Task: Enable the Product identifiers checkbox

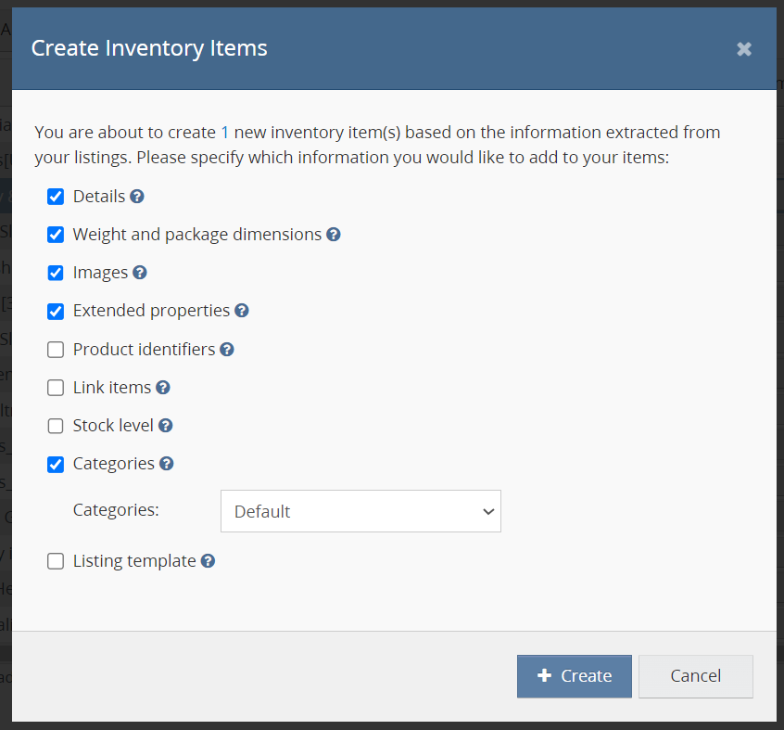Action: click(56, 350)
